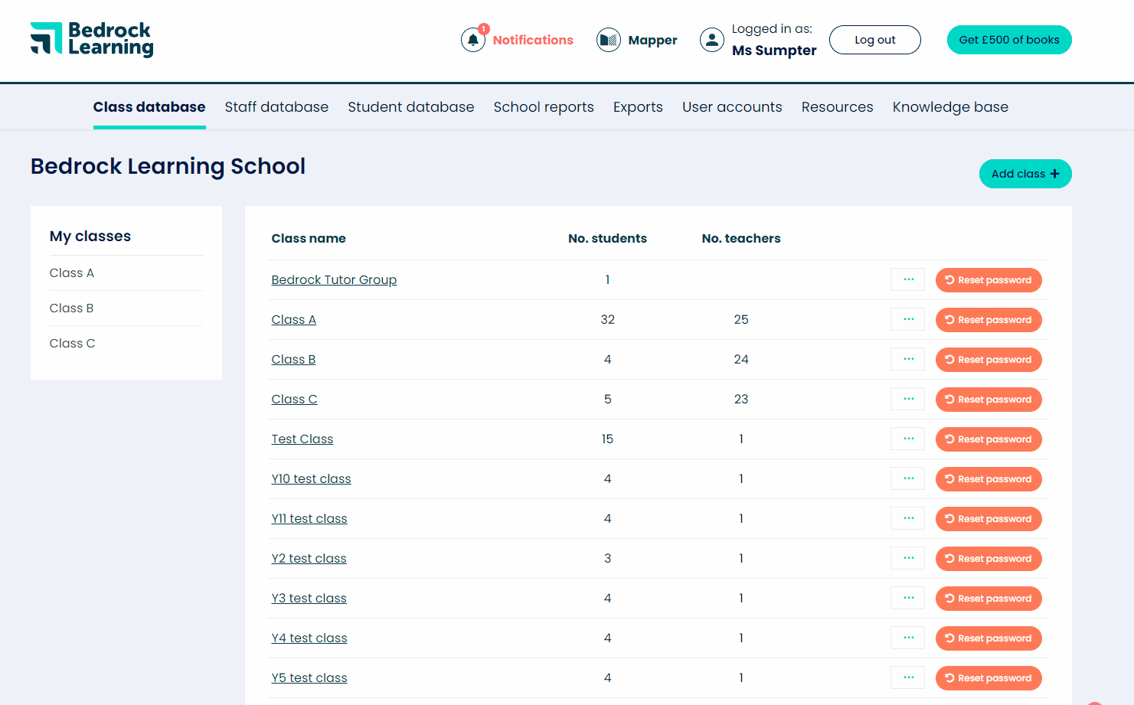Click the Add class button
The height and width of the screenshot is (705, 1134).
coord(1025,174)
